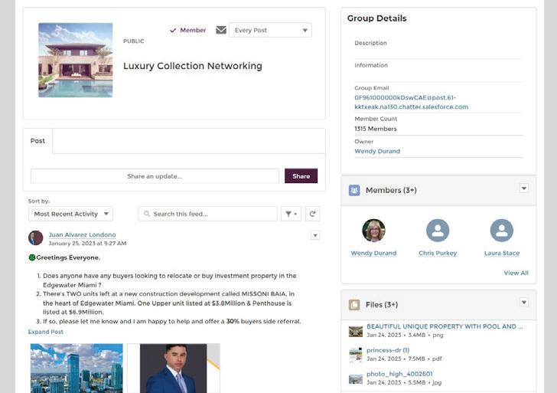Open the post actions dropdown arrow

pyautogui.click(x=315, y=235)
